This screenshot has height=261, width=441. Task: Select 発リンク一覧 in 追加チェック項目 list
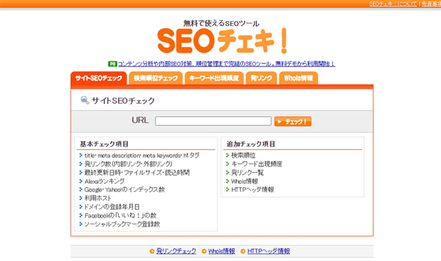[x=247, y=172]
